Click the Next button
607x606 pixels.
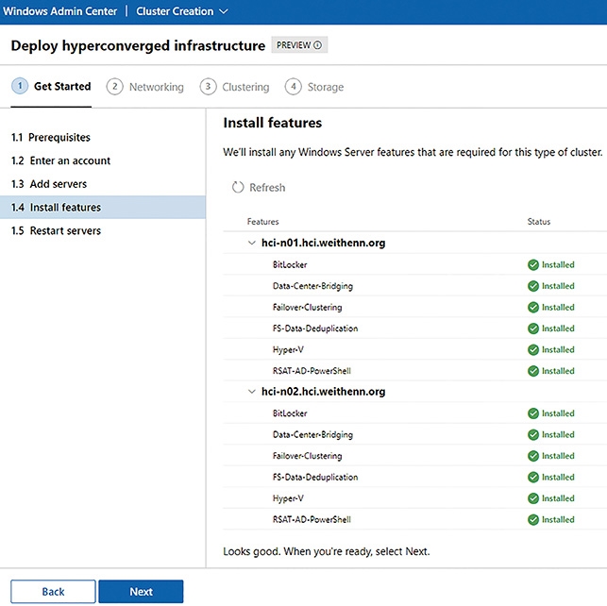(x=141, y=591)
